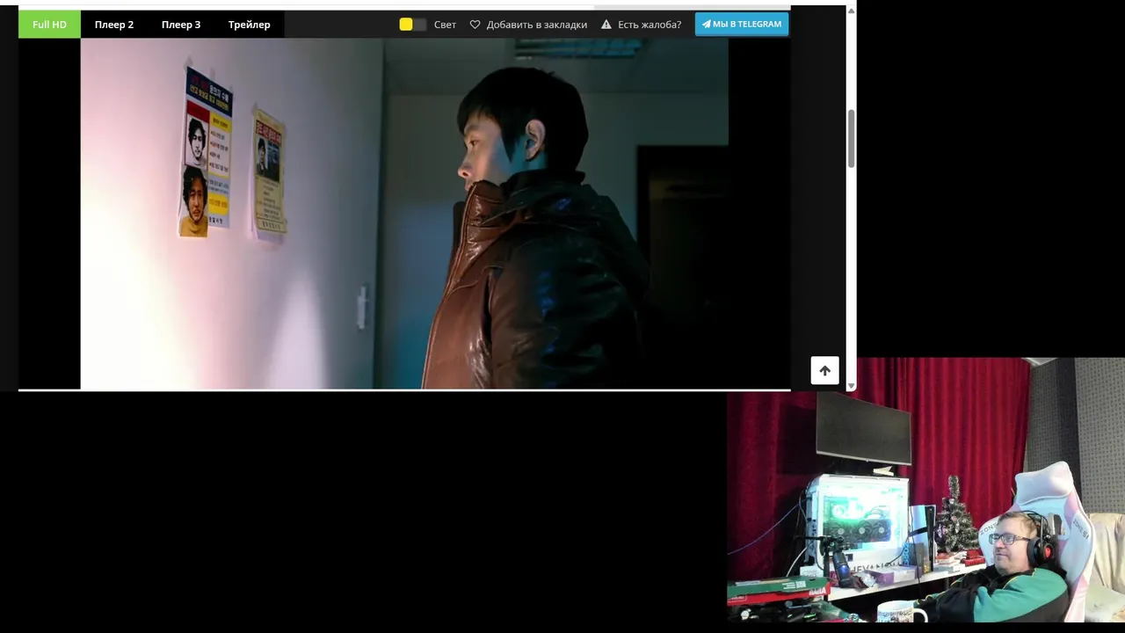Click the scroll-to-top arrow button
Screen dimensions: 1125x633
(824, 370)
